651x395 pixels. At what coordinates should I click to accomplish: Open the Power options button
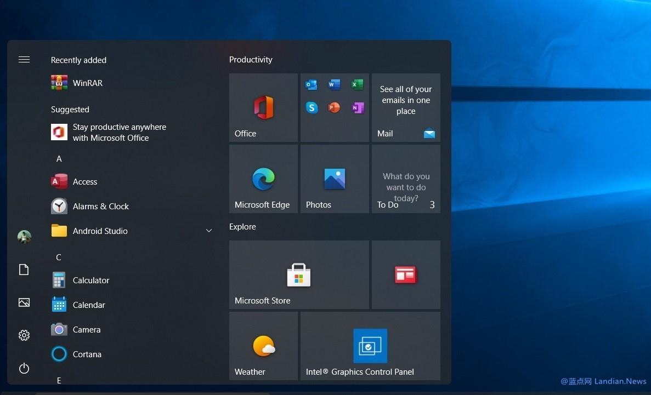pos(24,368)
